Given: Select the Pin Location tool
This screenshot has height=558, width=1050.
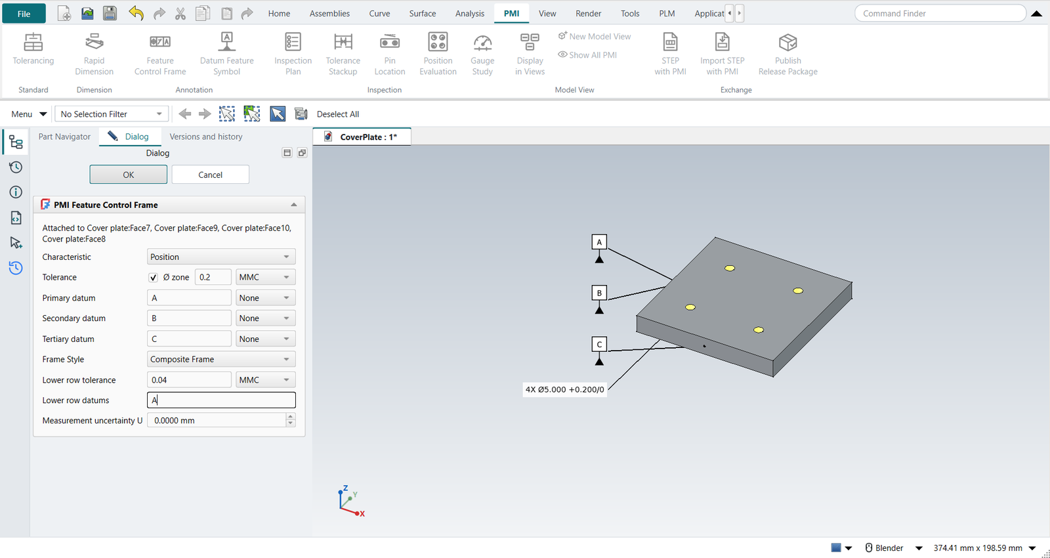Looking at the screenshot, I should coord(390,54).
